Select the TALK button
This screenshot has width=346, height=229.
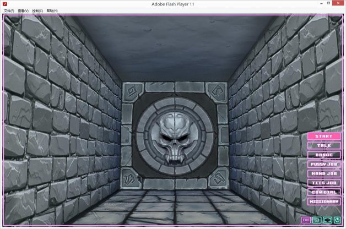click(324, 145)
